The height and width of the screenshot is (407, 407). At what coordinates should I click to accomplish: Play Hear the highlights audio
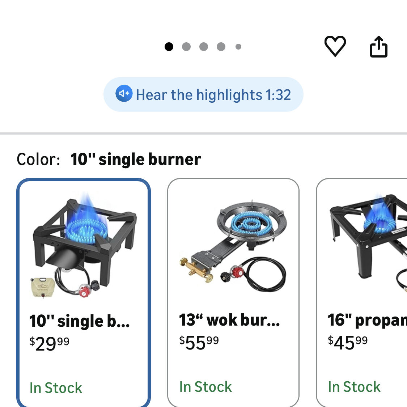[203, 94]
